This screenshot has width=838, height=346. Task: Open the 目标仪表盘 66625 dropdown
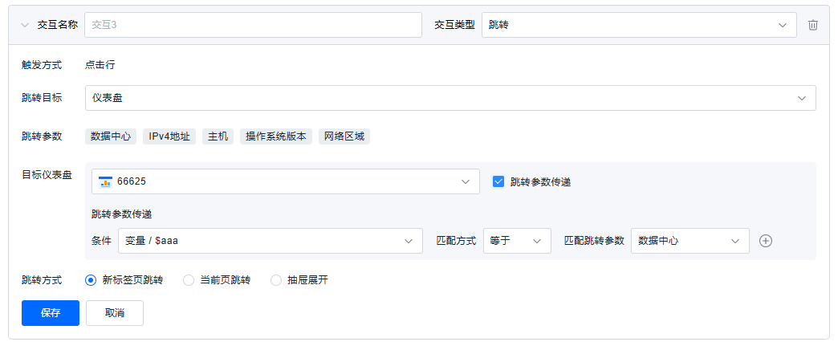(x=285, y=181)
